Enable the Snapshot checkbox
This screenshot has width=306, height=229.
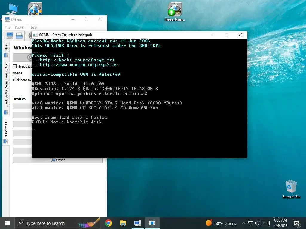point(15,66)
